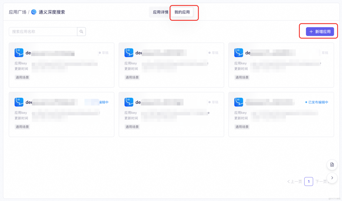Expand the floating right-chevron button

pos(332,178)
